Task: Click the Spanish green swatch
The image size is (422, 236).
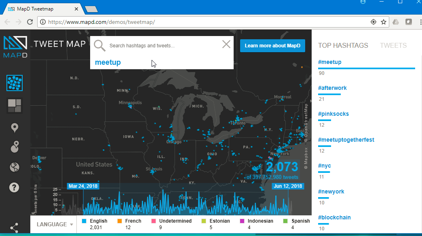Action: (285, 221)
